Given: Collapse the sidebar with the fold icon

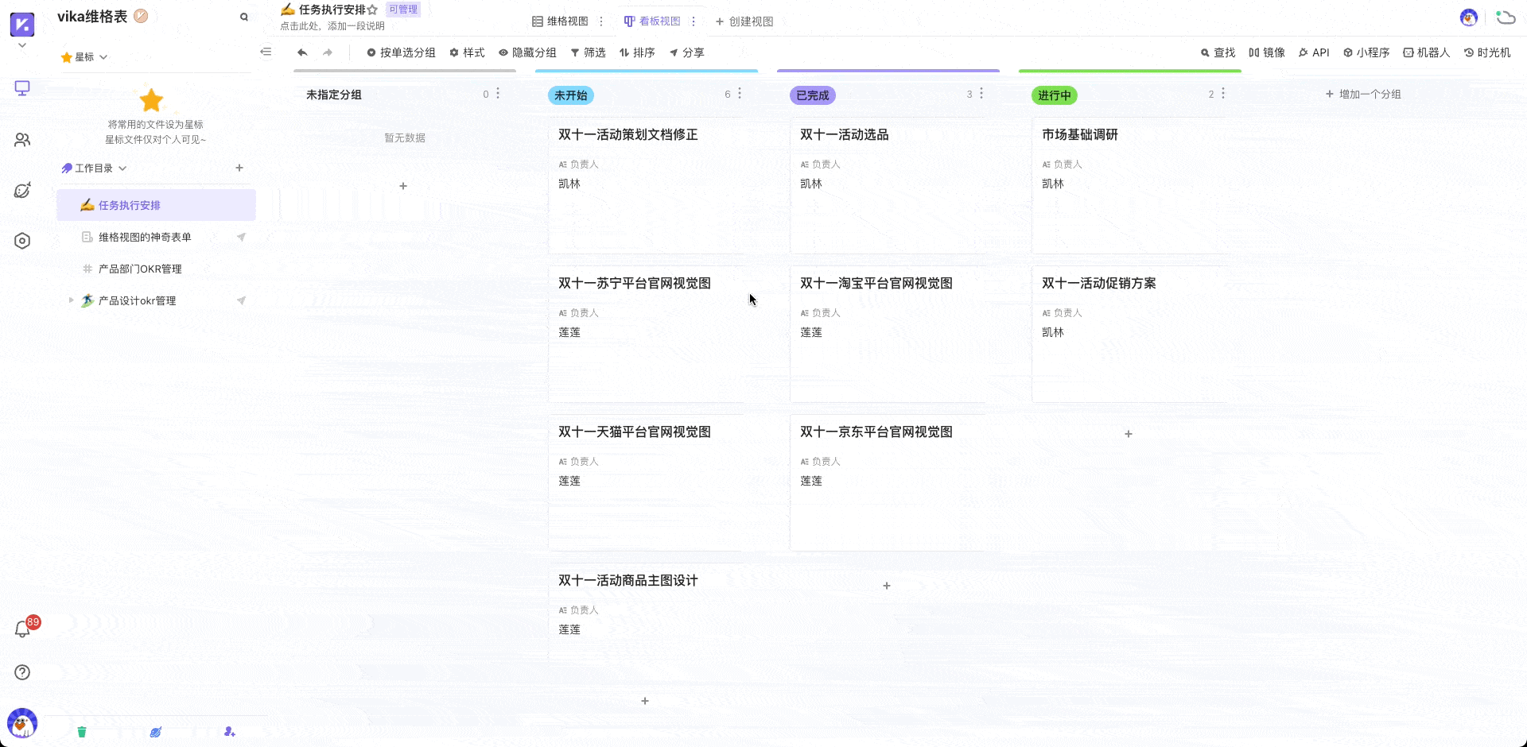Looking at the screenshot, I should (x=266, y=52).
